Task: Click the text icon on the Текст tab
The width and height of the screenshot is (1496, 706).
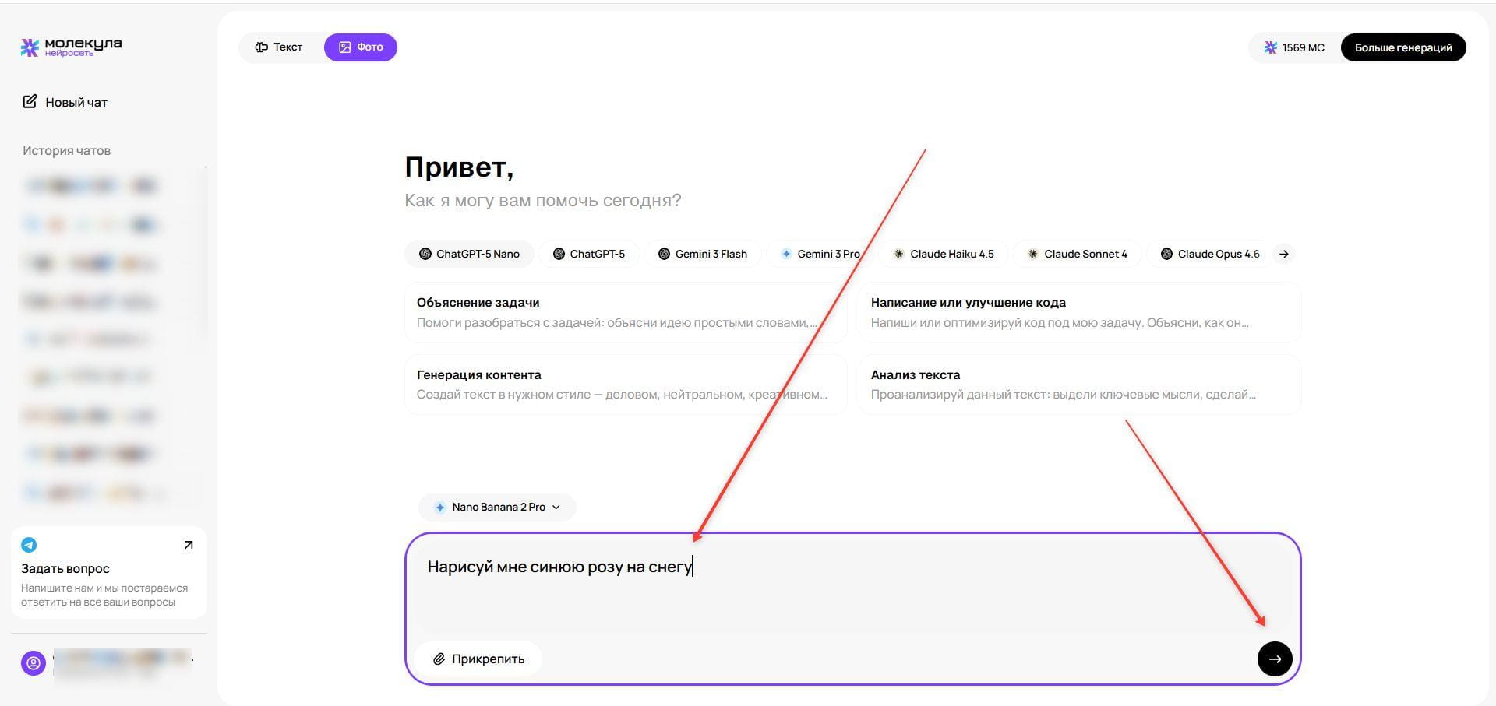Action: (262, 47)
